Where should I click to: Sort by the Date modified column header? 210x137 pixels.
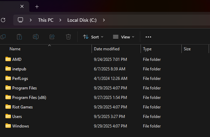click(x=107, y=49)
